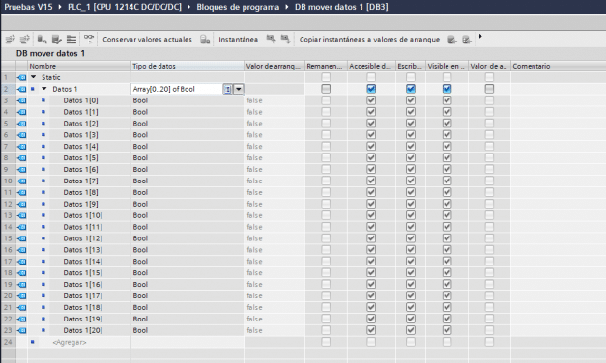Click the small data type icon in Array field

pos(228,89)
